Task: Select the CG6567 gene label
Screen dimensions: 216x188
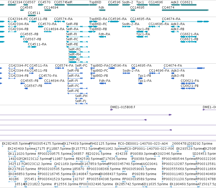Action: pos(29,2)
